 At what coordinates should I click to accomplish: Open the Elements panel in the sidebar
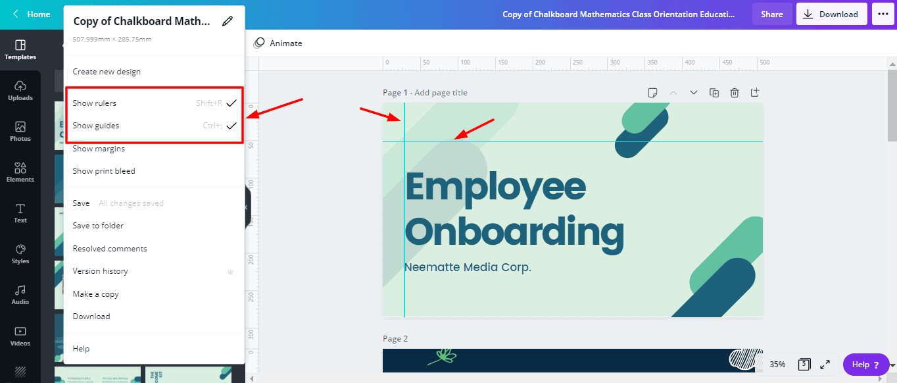[20, 172]
